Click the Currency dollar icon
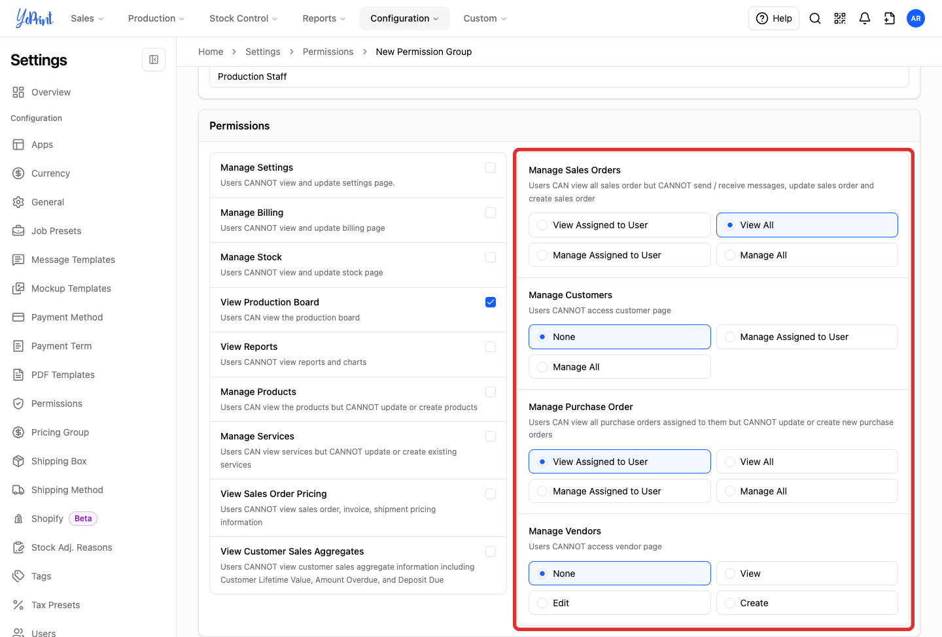The image size is (942, 637). click(18, 173)
